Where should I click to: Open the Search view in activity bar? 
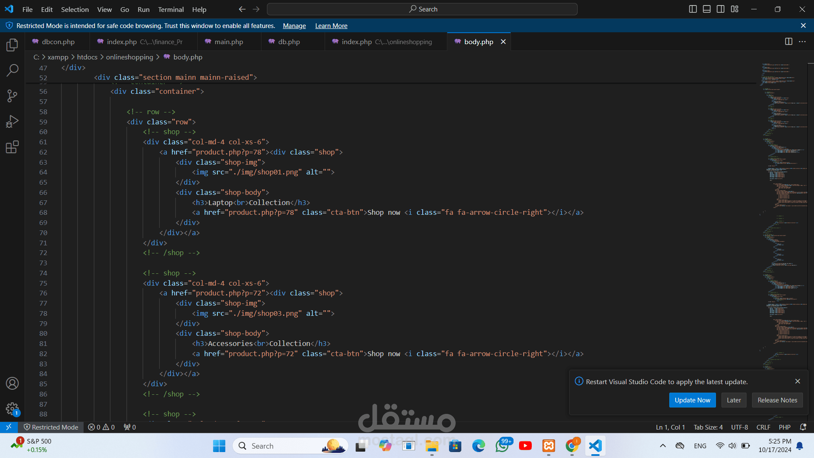12,70
